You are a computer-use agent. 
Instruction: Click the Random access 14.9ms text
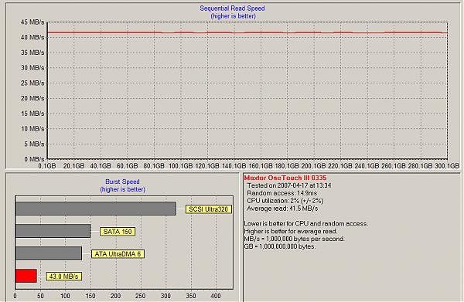tap(282, 193)
